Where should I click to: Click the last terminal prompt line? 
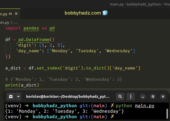coord(60,117)
